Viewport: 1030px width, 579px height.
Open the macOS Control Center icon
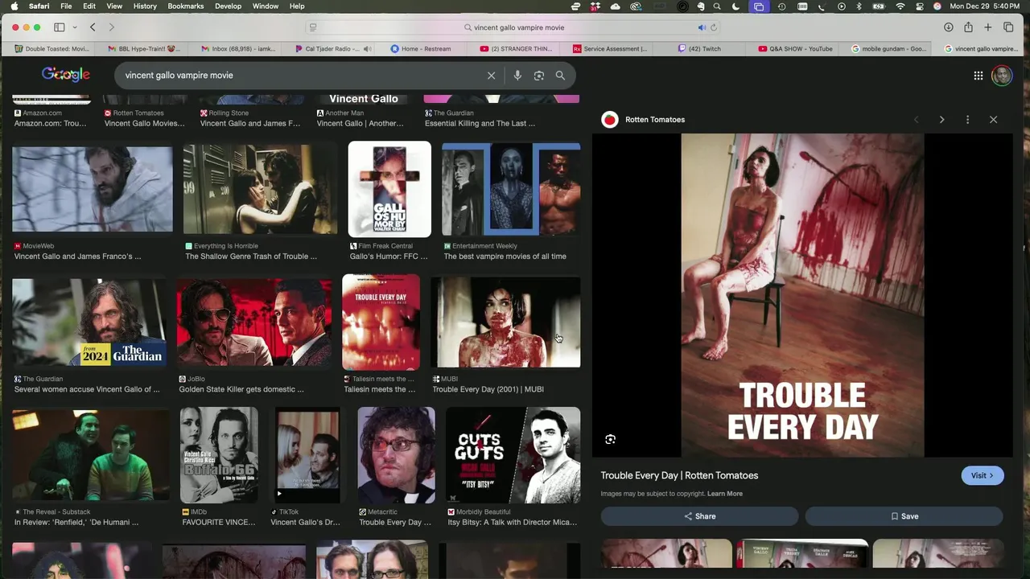(918, 6)
